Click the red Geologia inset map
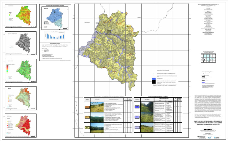 coord(21,126)
